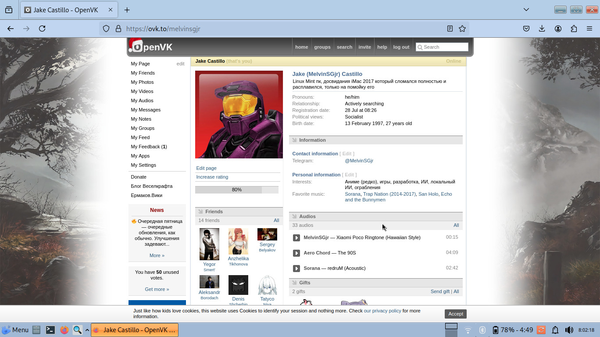
Task: Click the OpenVK logo
Action: (x=150, y=47)
